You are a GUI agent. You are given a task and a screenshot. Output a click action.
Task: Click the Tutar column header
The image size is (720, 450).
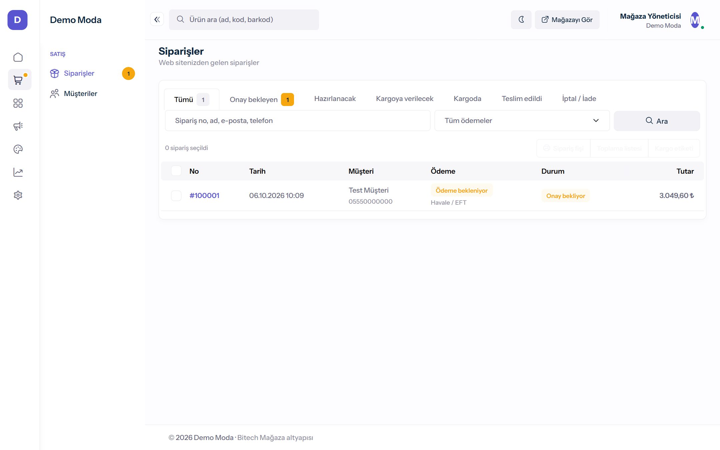click(x=685, y=171)
